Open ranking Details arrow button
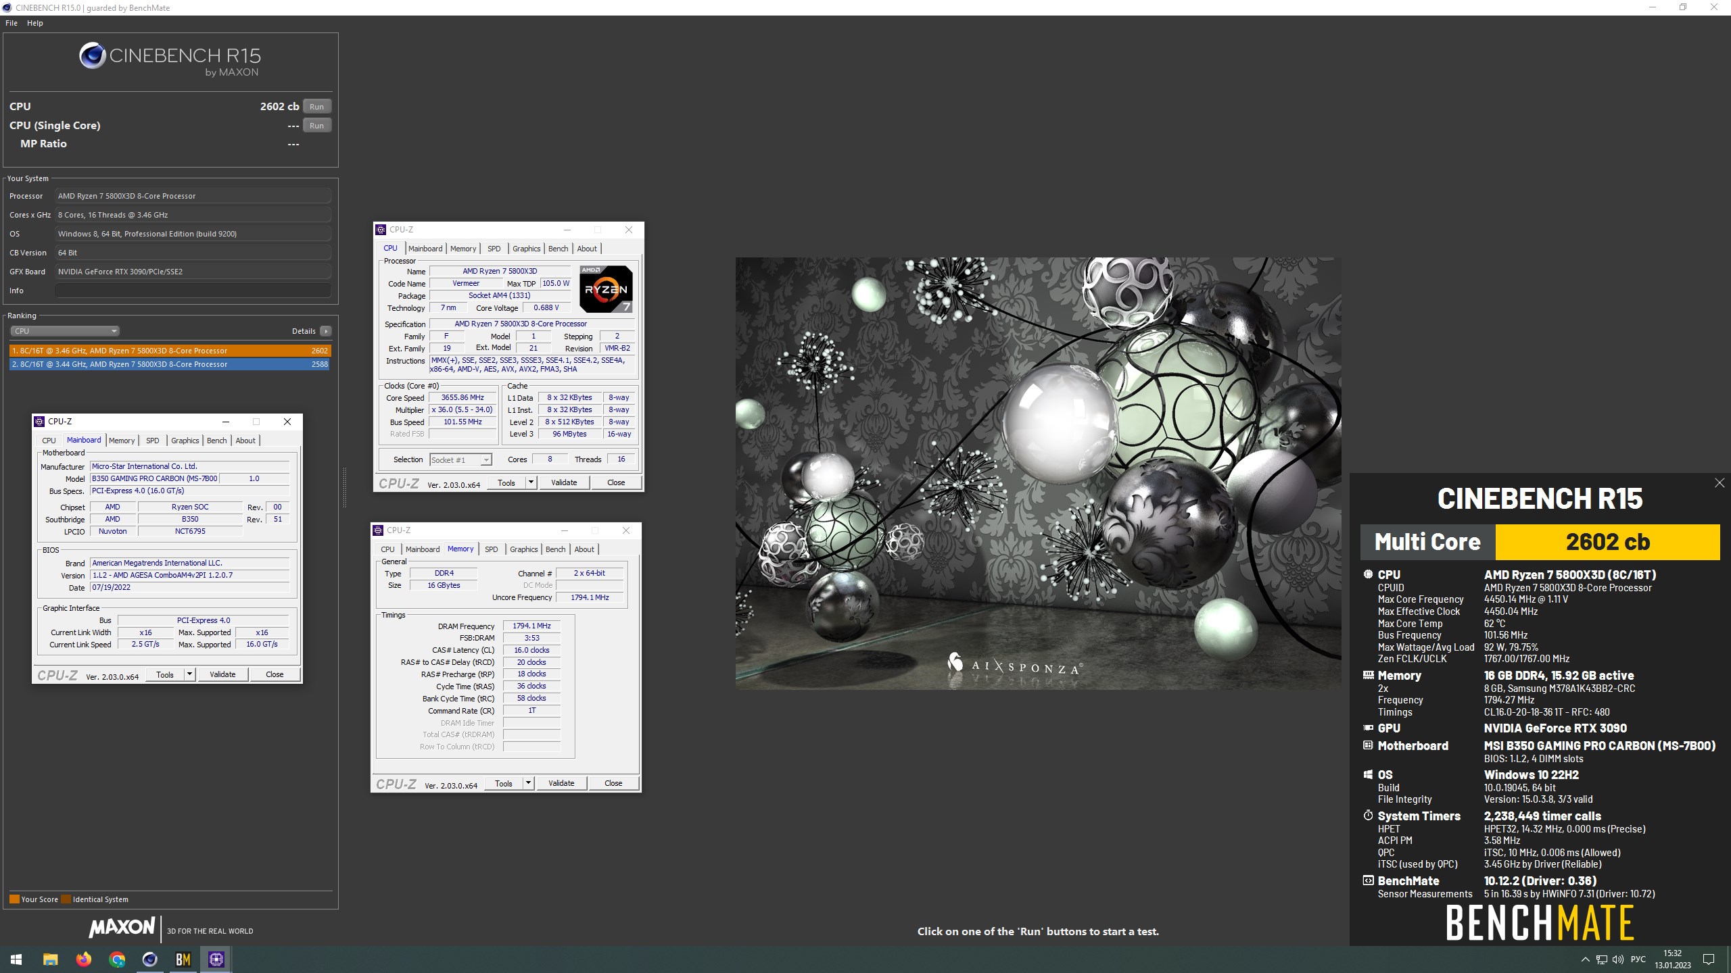 [x=326, y=331]
